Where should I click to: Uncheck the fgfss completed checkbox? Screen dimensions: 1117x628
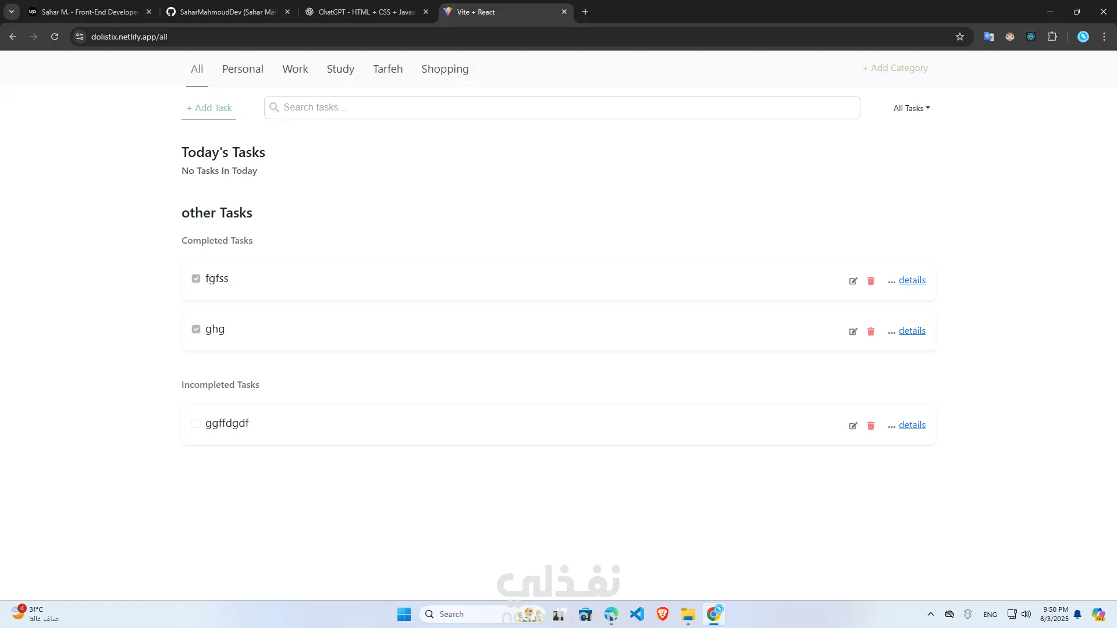196,279
